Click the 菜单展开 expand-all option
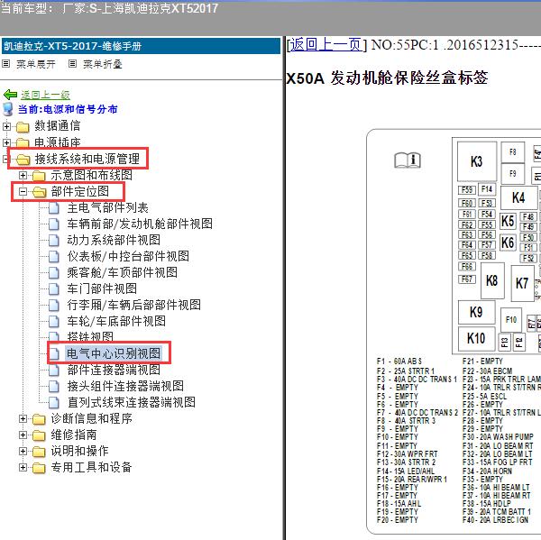The image size is (541, 540). click(x=36, y=64)
